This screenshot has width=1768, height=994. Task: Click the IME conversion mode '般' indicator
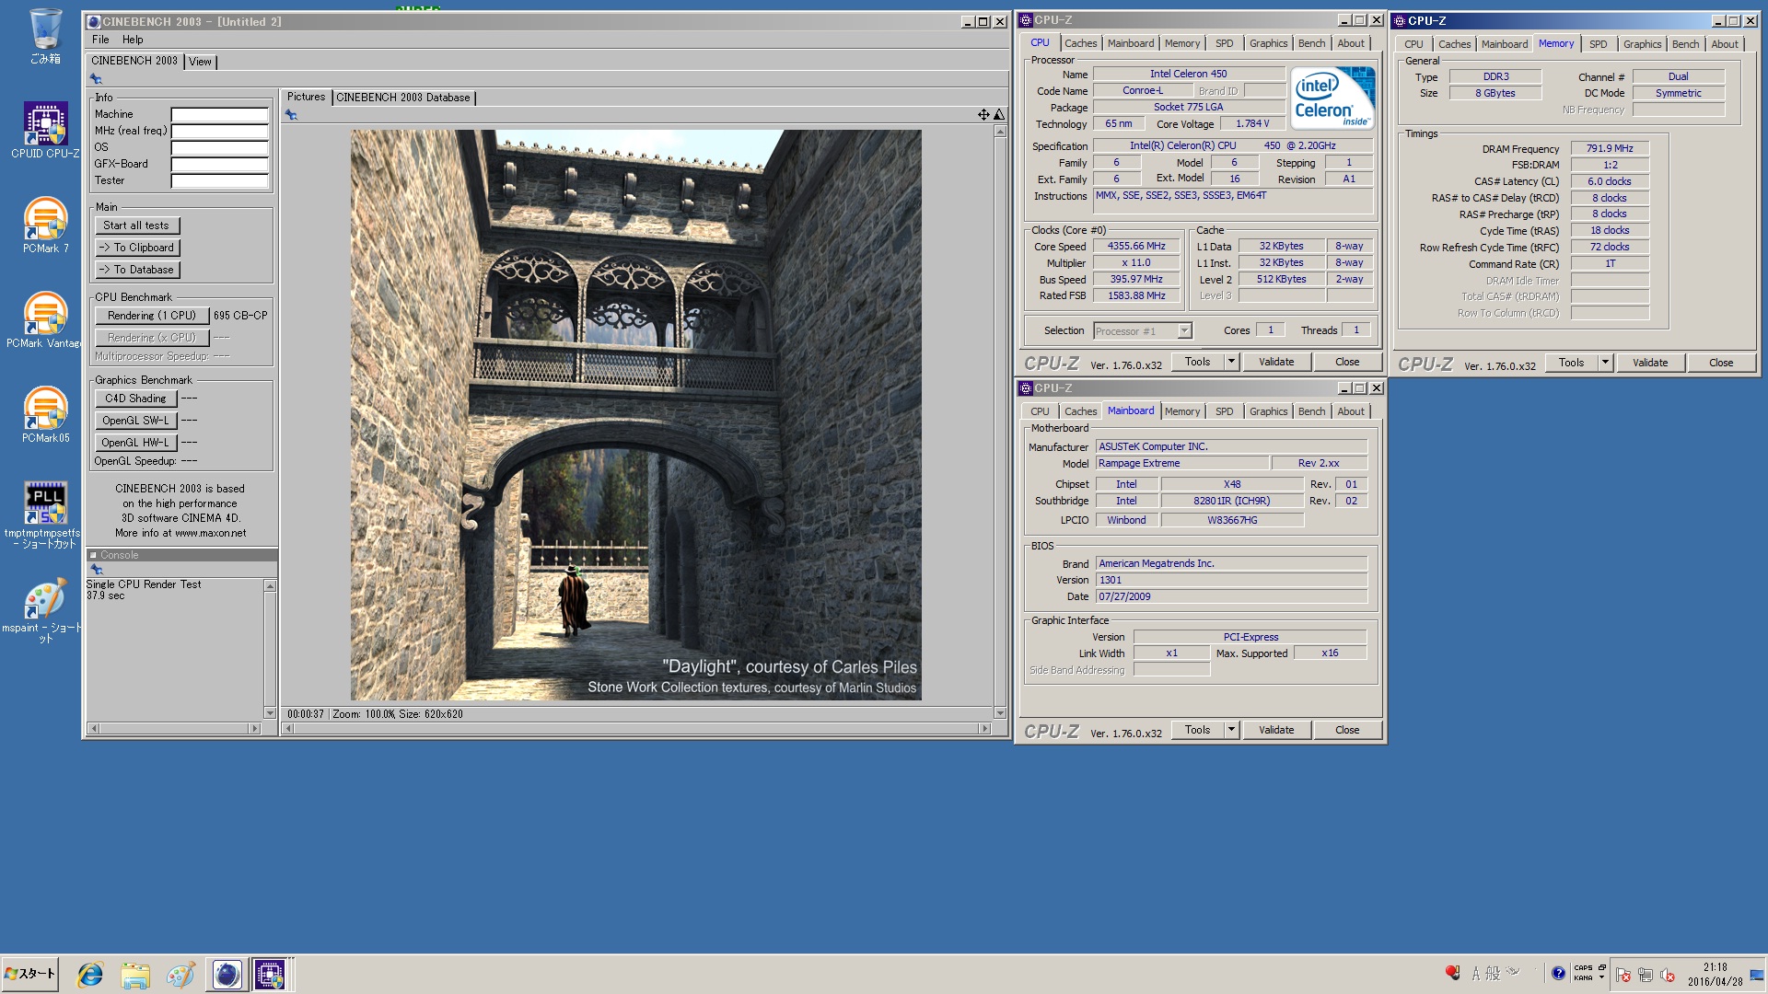pyautogui.click(x=1493, y=974)
